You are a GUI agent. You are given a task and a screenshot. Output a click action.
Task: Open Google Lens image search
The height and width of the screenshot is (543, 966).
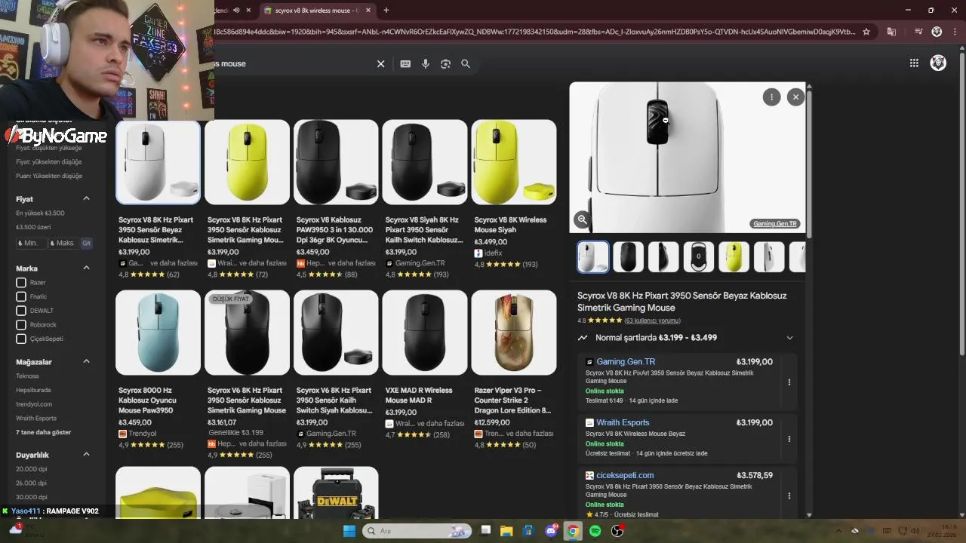[445, 64]
